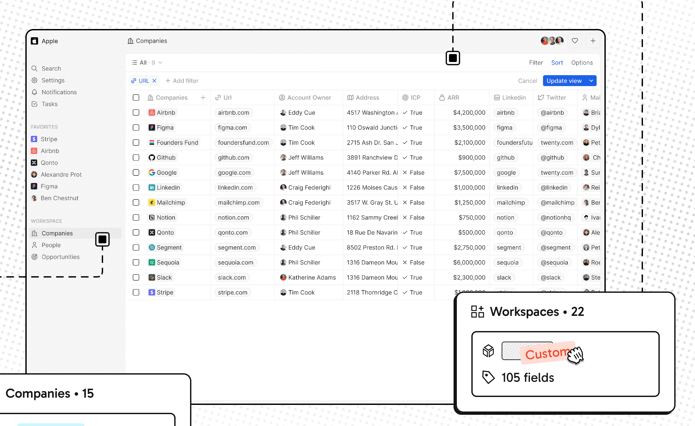Check the Airbnb row checkbox
Viewport: 695px width, 426px height.
coord(136,113)
